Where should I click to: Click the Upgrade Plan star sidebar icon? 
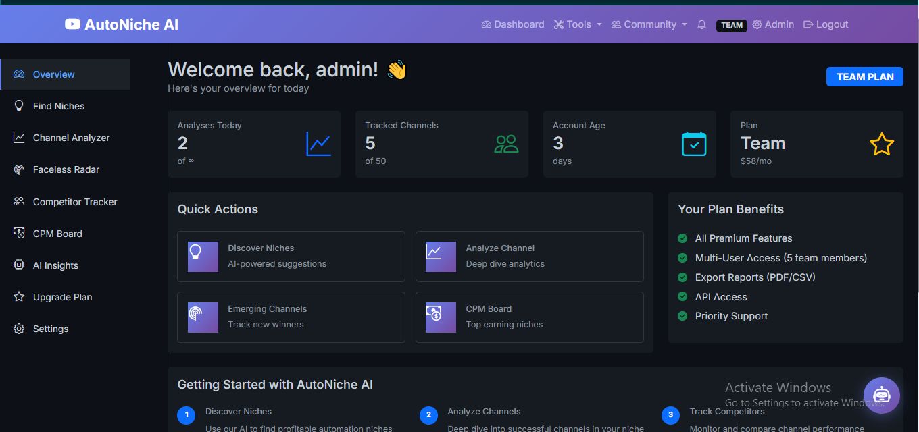tap(19, 297)
